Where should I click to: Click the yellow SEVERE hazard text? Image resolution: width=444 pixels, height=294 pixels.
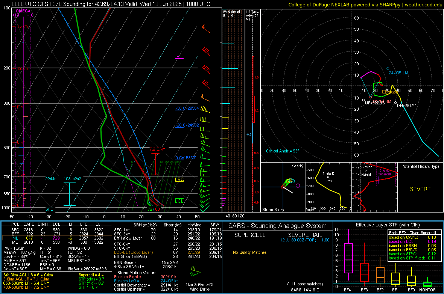[420, 189]
